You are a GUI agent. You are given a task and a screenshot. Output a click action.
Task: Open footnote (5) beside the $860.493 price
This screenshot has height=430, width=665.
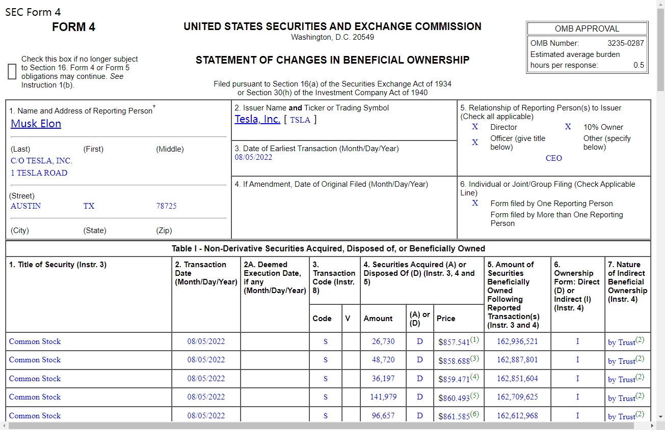pos(474,395)
